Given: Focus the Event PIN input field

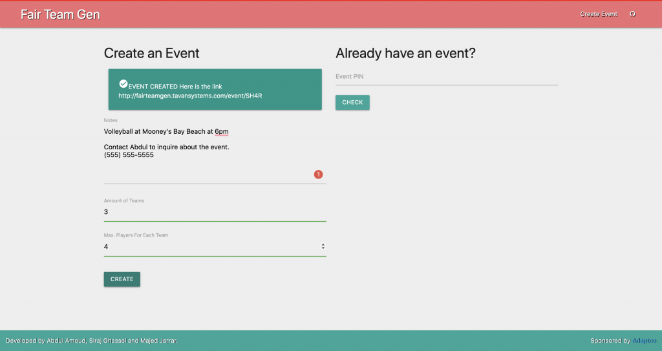Looking at the screenshot, I should click(447, 77).
